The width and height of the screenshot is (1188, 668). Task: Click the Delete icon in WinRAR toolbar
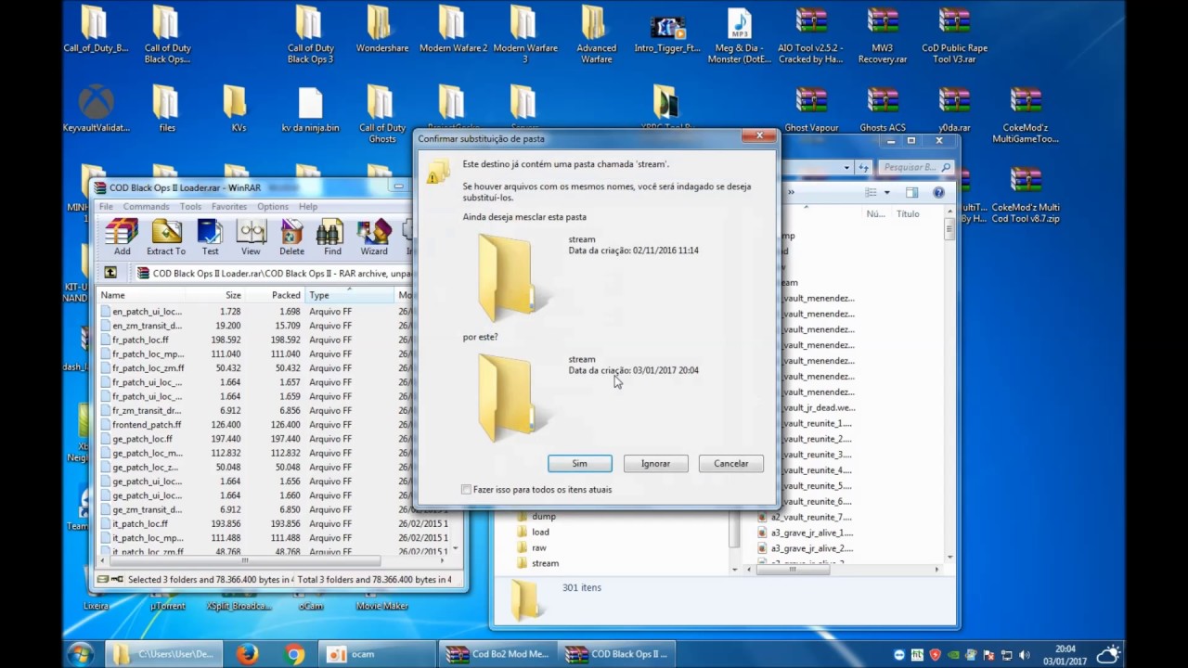click(x=291, y=238)
